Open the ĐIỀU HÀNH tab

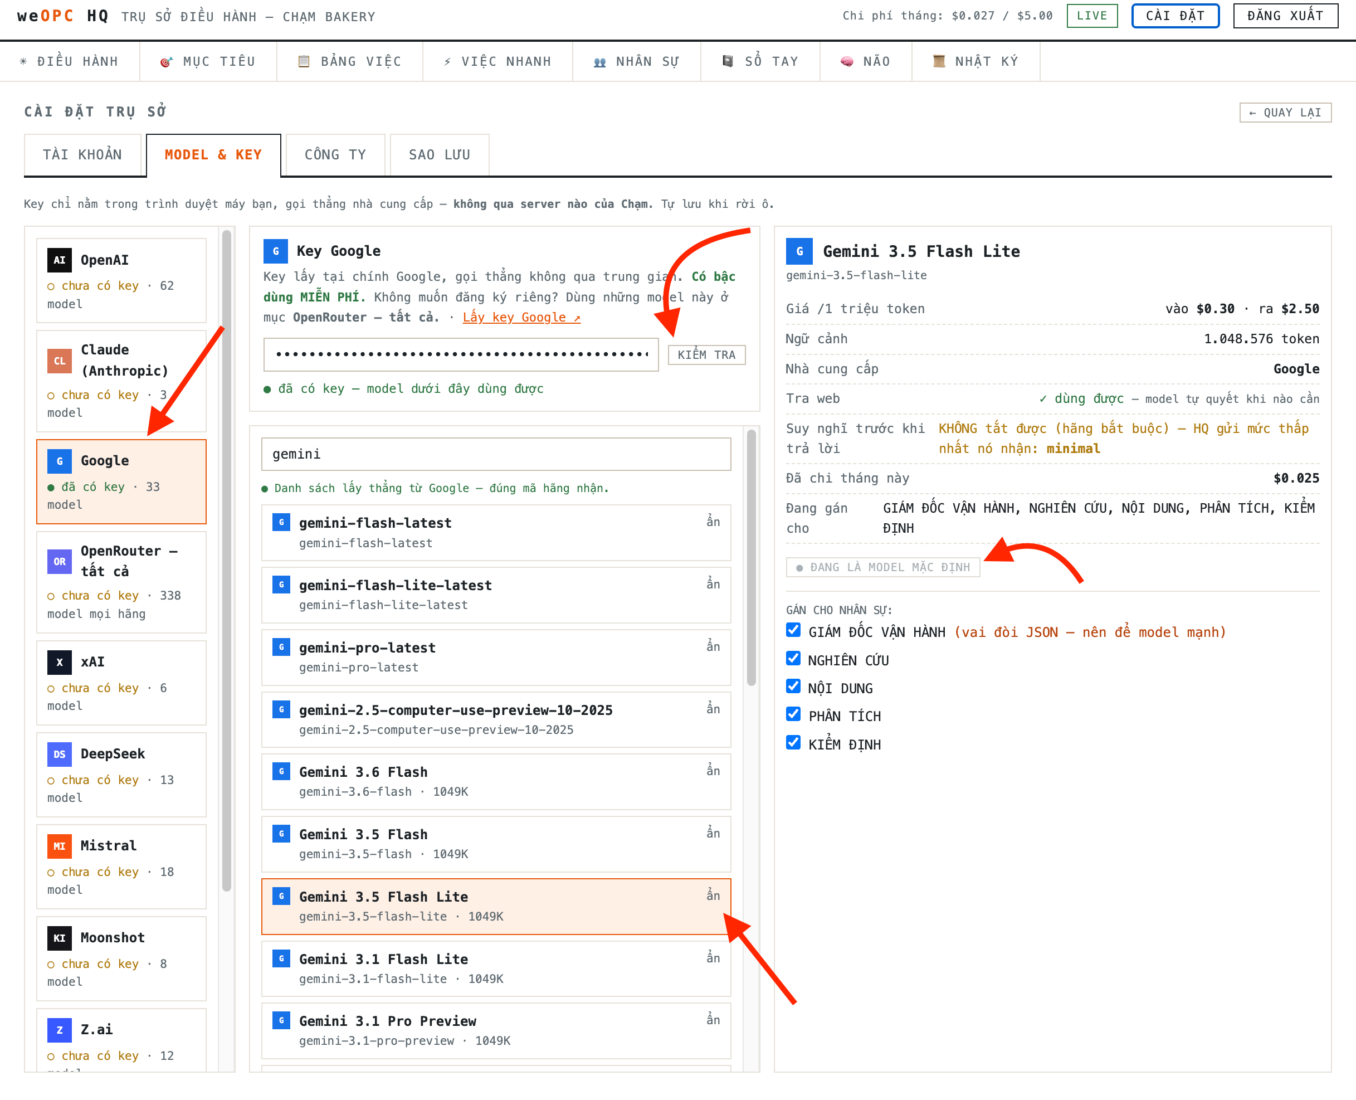[69, 61]
